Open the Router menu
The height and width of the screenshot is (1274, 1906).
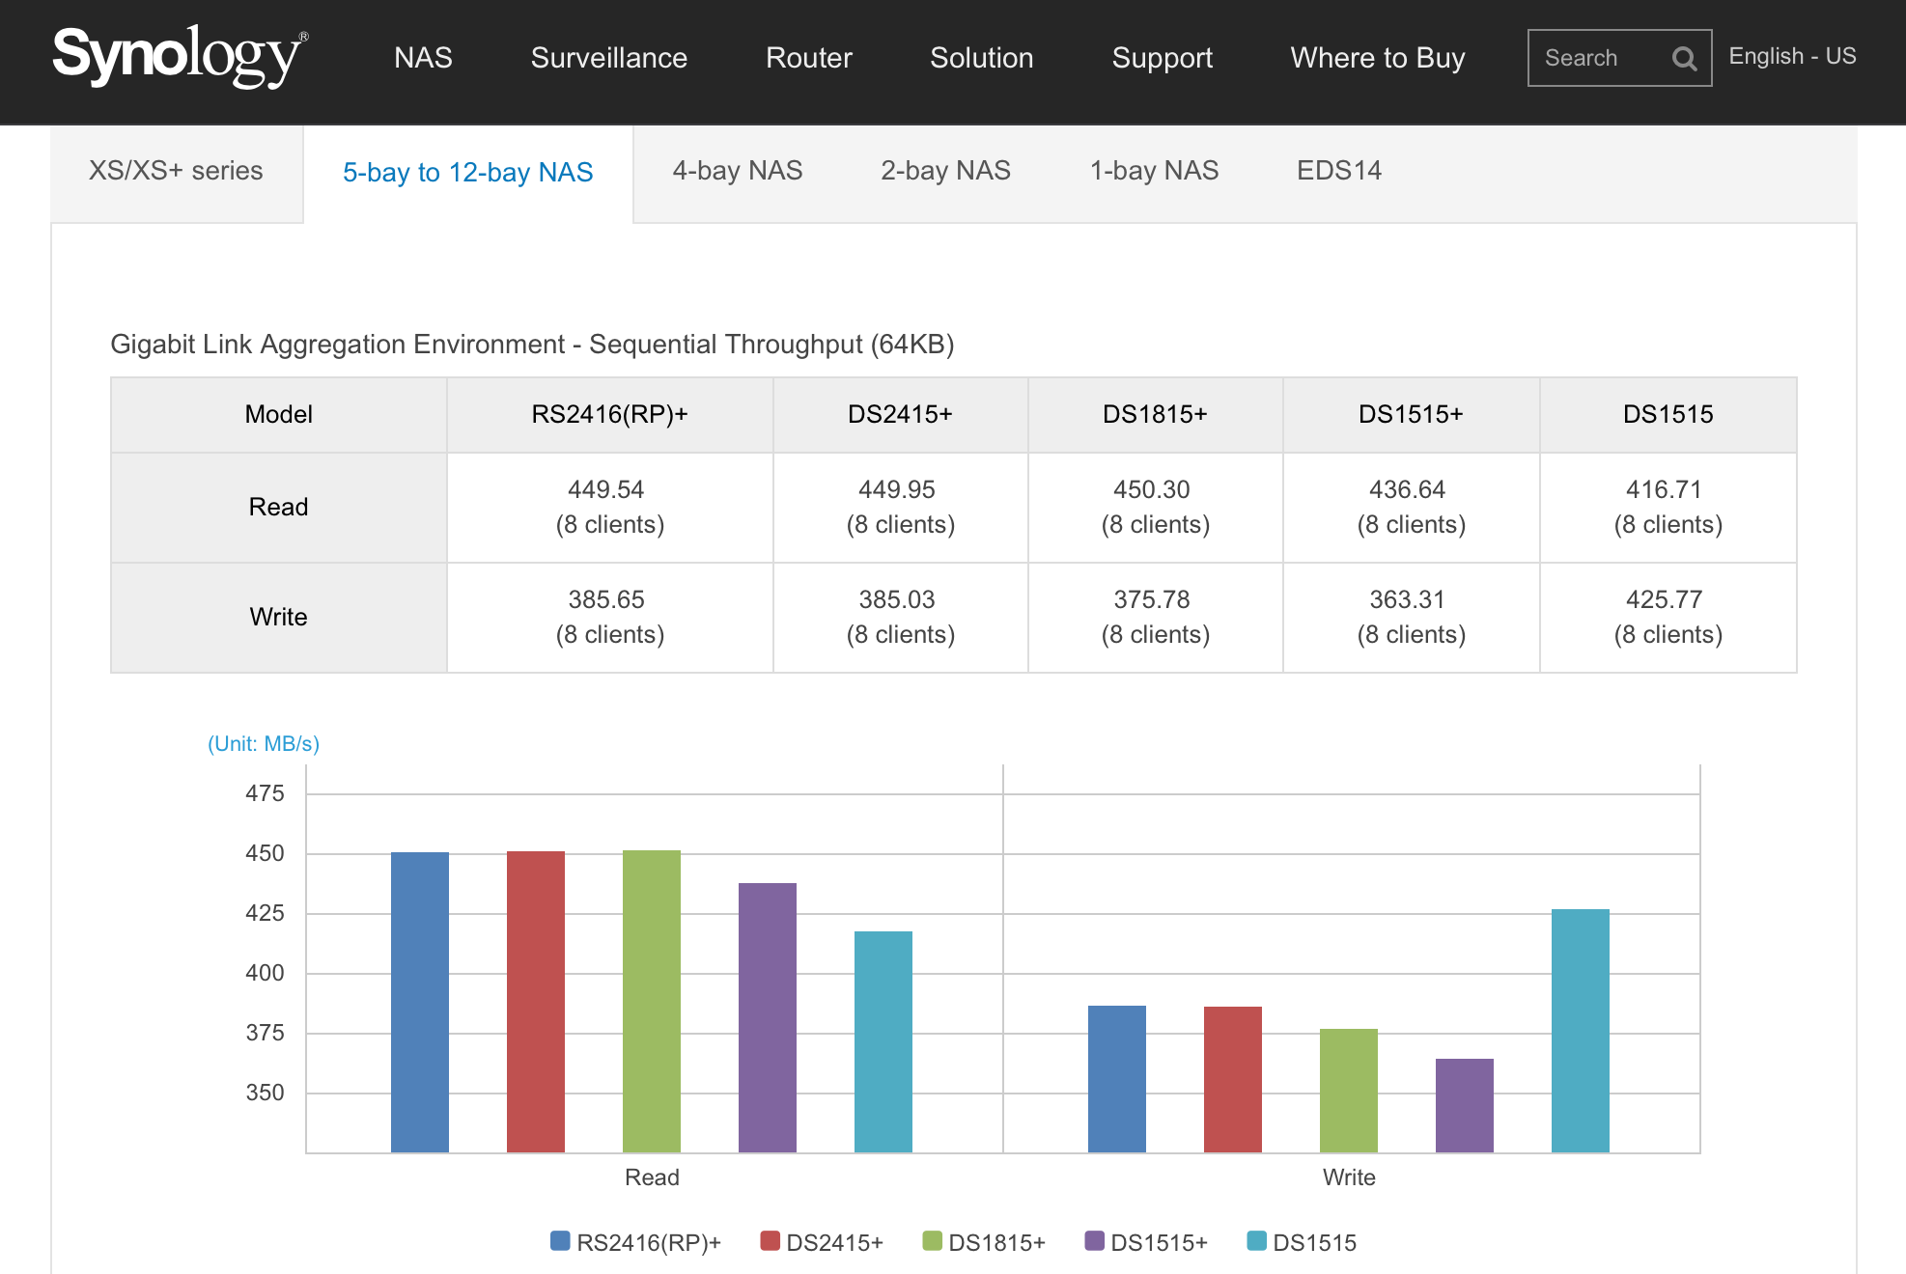[808, 58]
